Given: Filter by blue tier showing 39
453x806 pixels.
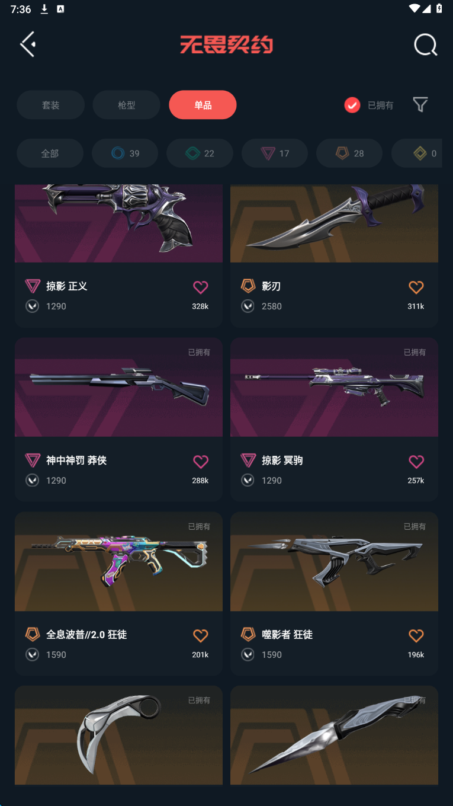Looking at the screenshot, I should 125,153.
